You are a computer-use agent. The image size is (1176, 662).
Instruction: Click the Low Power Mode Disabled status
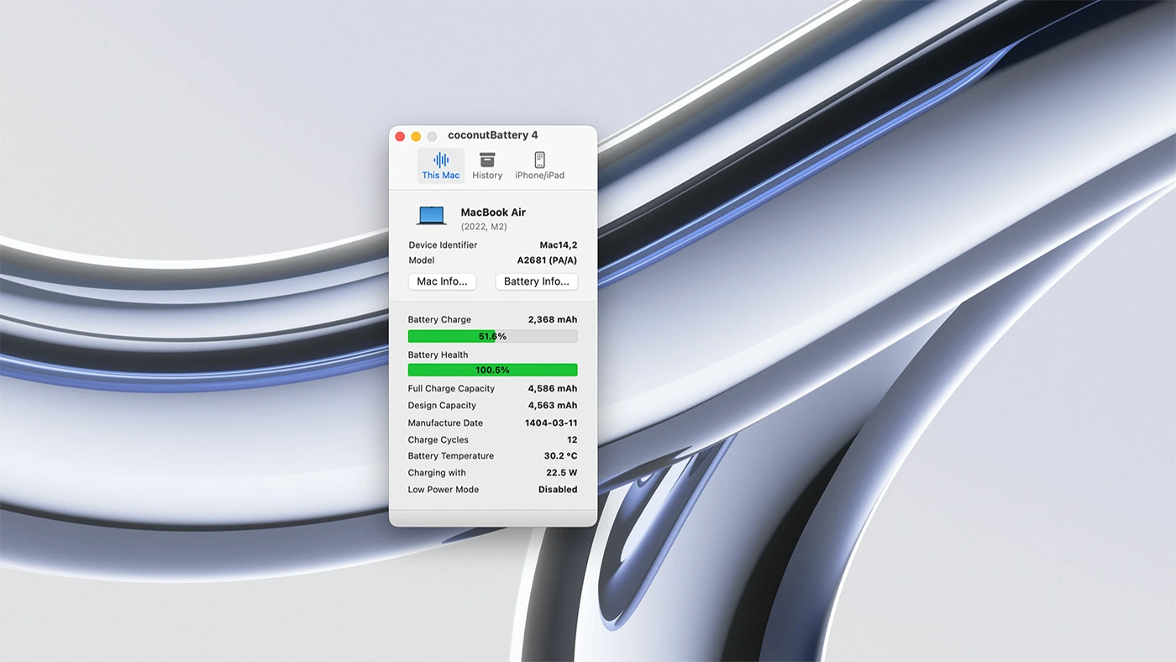click(558, 490)
